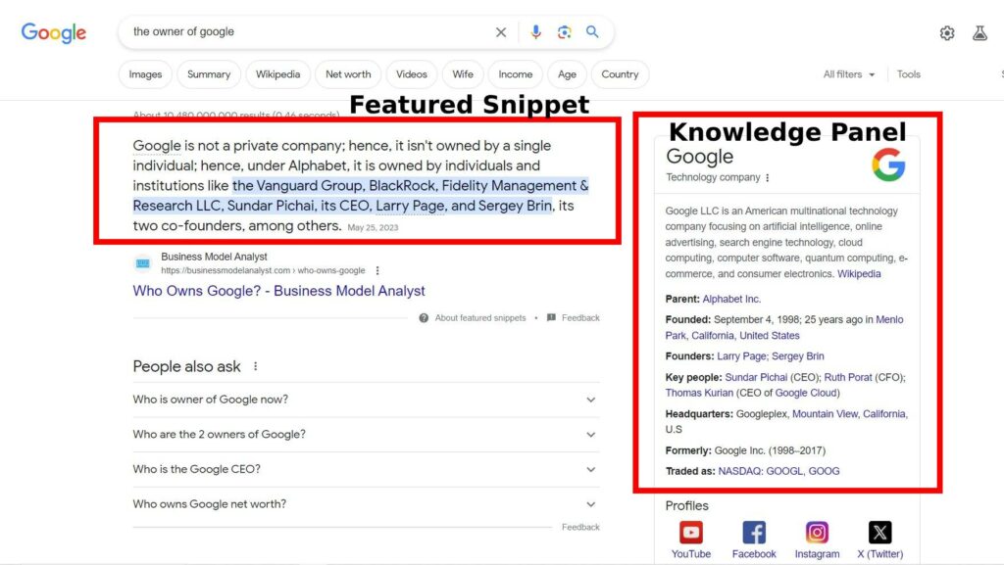The height and width of the screenshot is (565, 1004).
Task: Start voice search with the microphone icon
Action: tap(536, 32)
